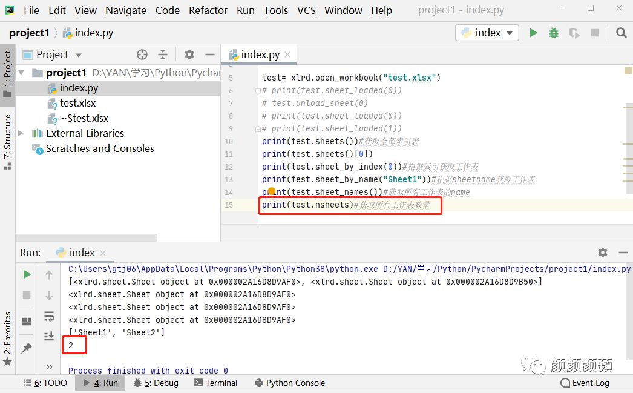Rerun index using the Run panel play icon

coord(27,275)
